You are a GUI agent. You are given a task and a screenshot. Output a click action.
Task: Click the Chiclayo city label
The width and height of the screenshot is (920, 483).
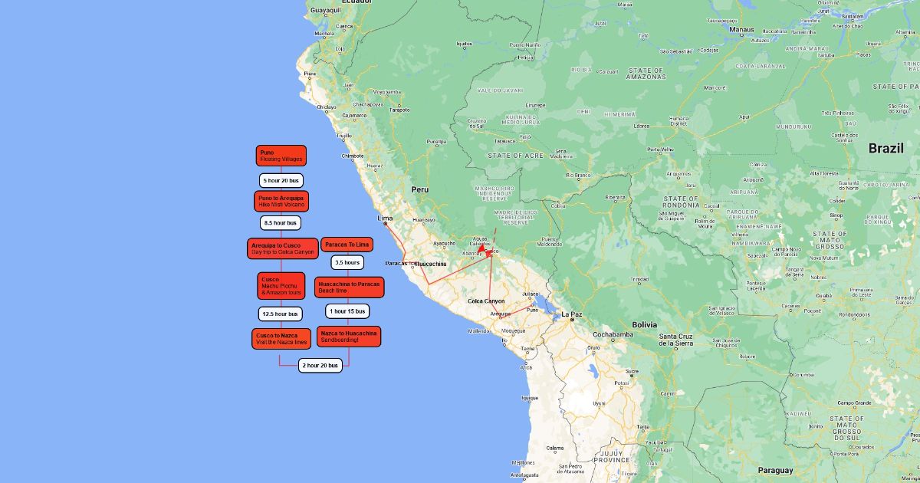point(327,107)
